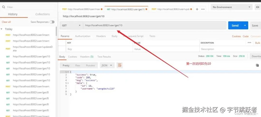
Task: Open the Authorization tab
Action: click(x=82, y=36)
